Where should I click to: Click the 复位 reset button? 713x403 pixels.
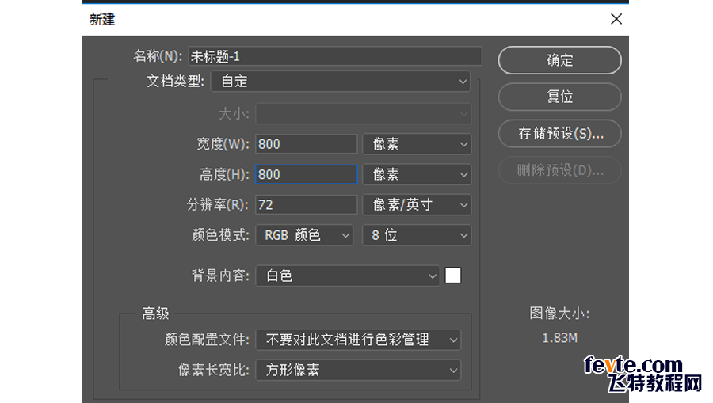pyautogui.click(x=559, y=97)
